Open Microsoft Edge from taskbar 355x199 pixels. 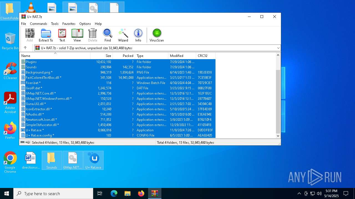pos(114,193)
